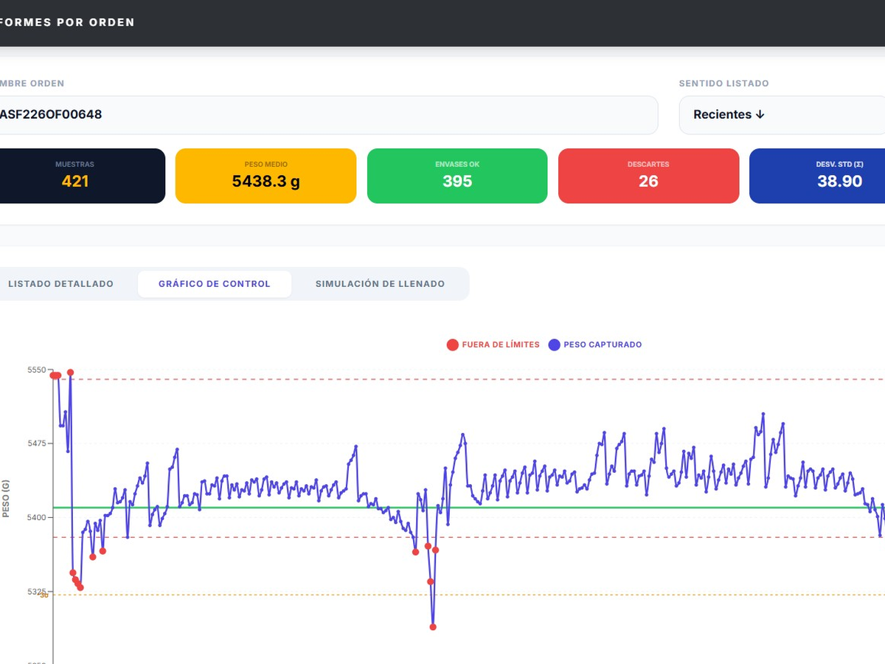The width and height of the screenshot is (885, 664).
Task: Click the page header title text
Action: pos(68,22)
